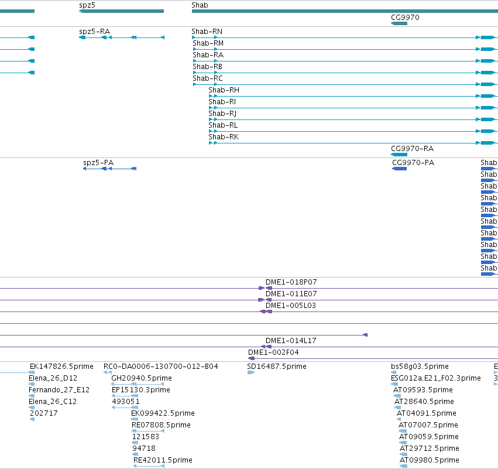Open the CG9970 gene label
This screenshot has height=469, width=498.
(405, 18)
